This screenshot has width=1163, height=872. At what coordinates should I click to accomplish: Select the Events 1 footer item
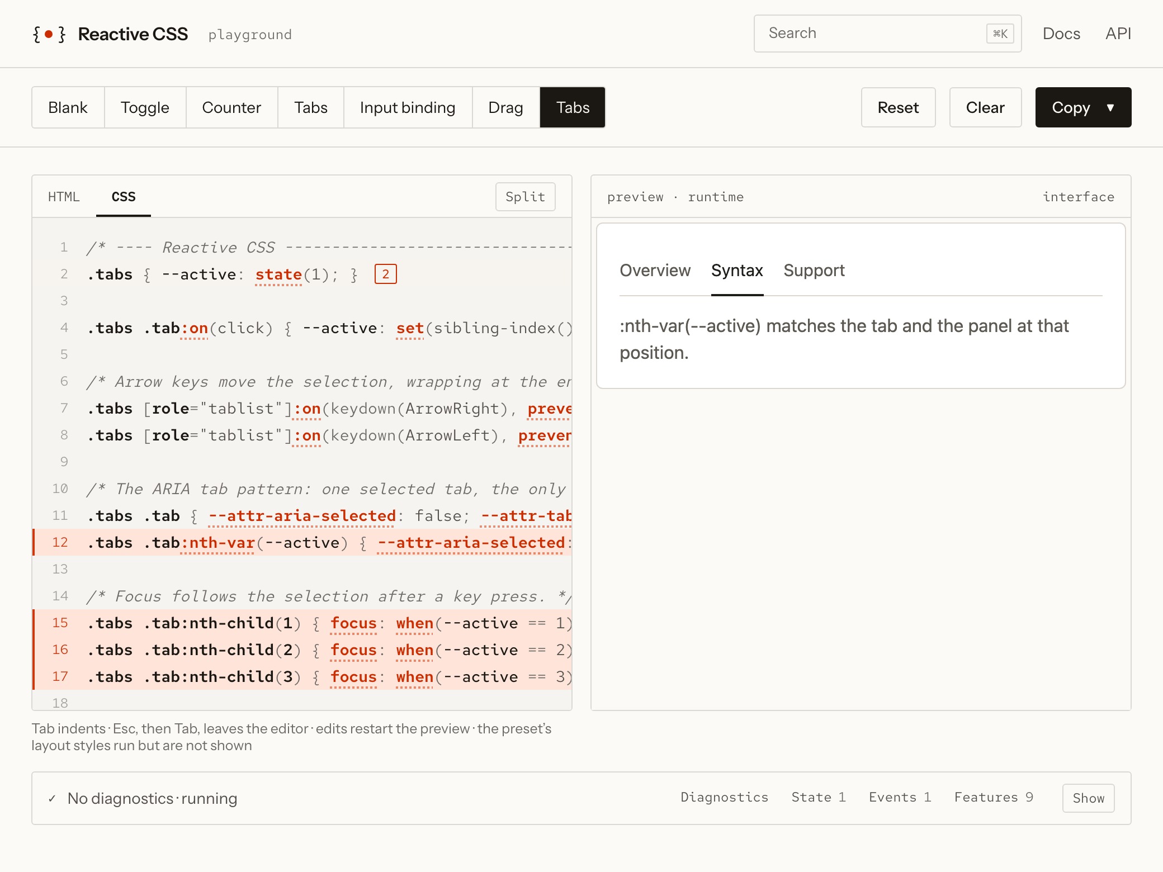[x=900, y=798]
